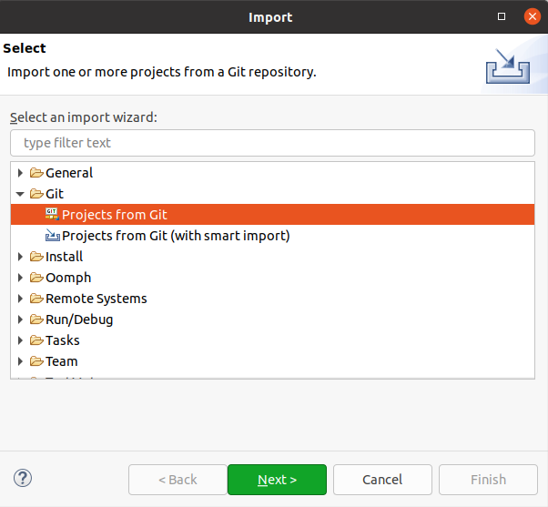
Task: Click the General folder icon
Action: [36, 173]
